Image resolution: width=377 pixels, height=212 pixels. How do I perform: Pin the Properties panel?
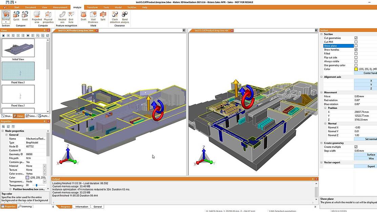(x=44, y=121)
